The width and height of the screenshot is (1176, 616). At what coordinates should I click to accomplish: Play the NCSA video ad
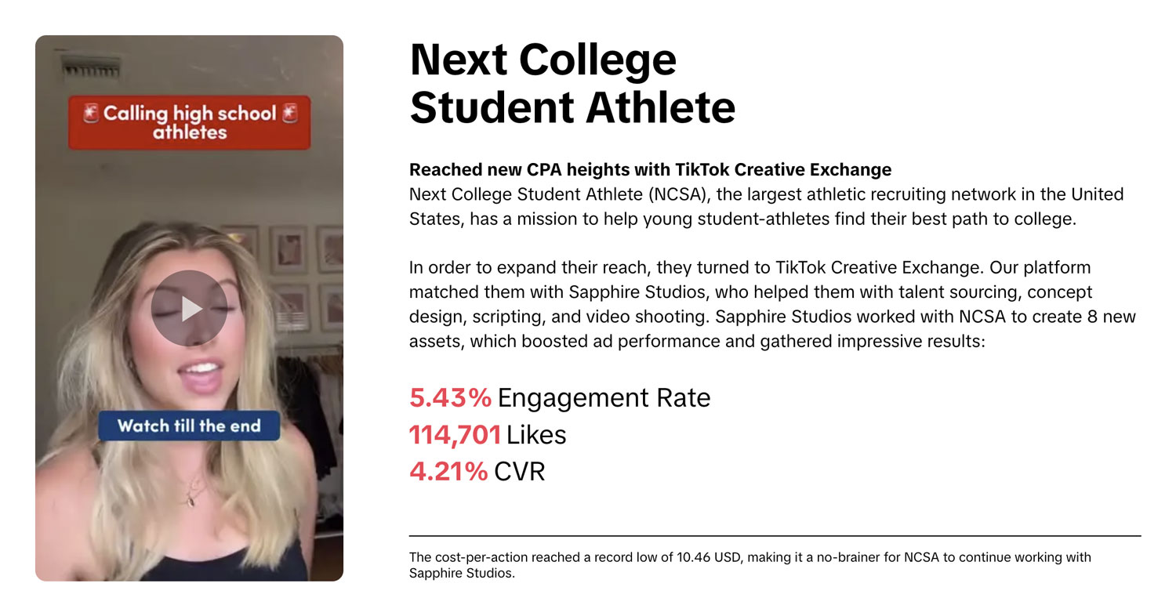pos(189,308)
